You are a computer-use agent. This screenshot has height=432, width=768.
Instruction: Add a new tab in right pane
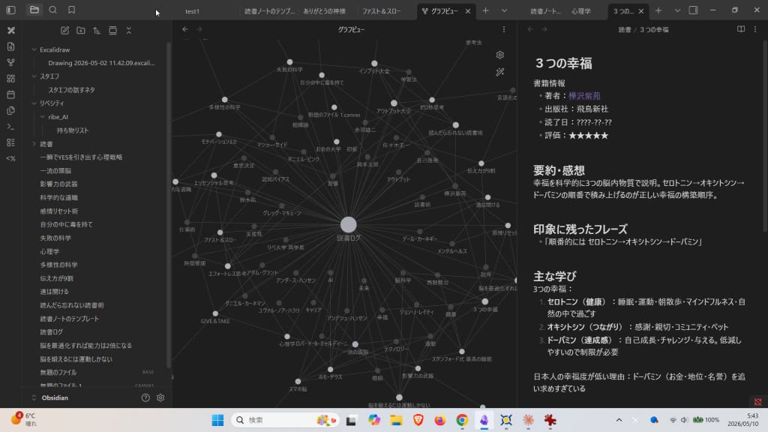[x=658, y=10]
